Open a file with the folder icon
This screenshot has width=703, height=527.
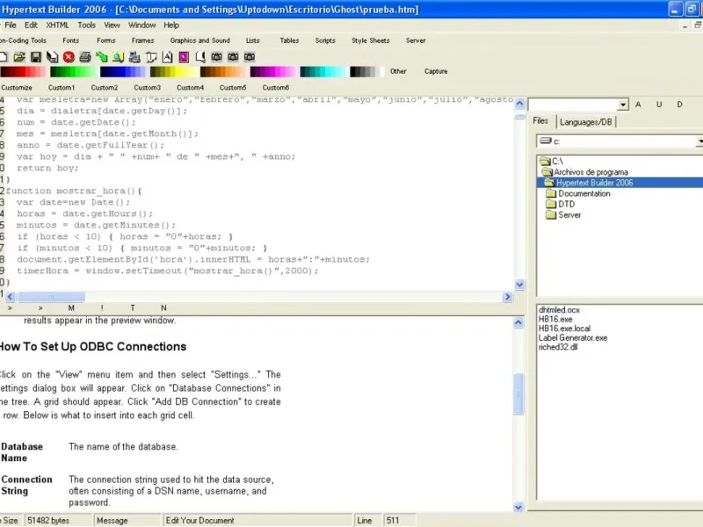tap(19, 56)
